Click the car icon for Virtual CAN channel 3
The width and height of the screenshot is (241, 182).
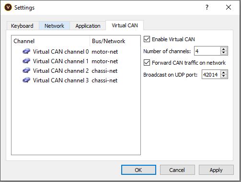click(26, 80)
